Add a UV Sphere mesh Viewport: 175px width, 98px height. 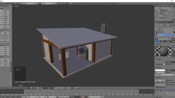click(x=5, y=16)
